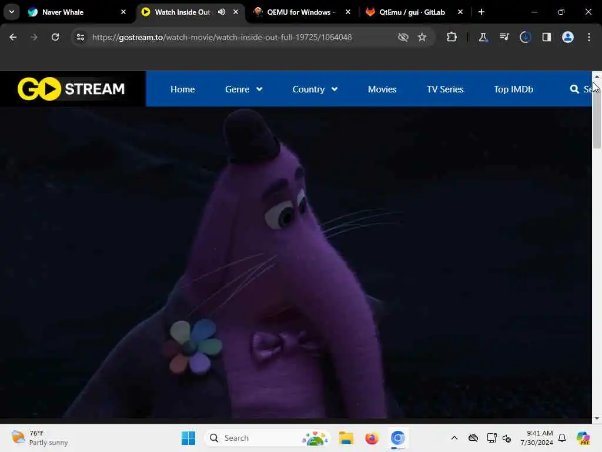Click the GoStream search magnifier icon

pos(574,89)
